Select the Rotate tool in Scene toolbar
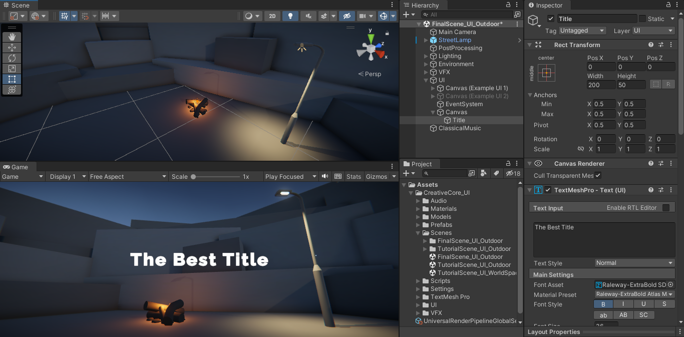The image size is (684, 337). 12,58
